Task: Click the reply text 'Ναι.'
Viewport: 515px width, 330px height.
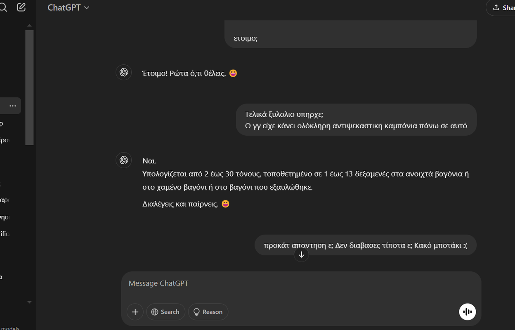Action: coord(149,161)
